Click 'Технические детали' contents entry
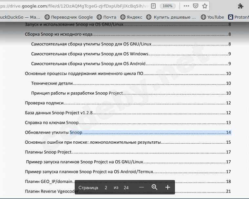The image size is (249, 199). coord(131,83)
